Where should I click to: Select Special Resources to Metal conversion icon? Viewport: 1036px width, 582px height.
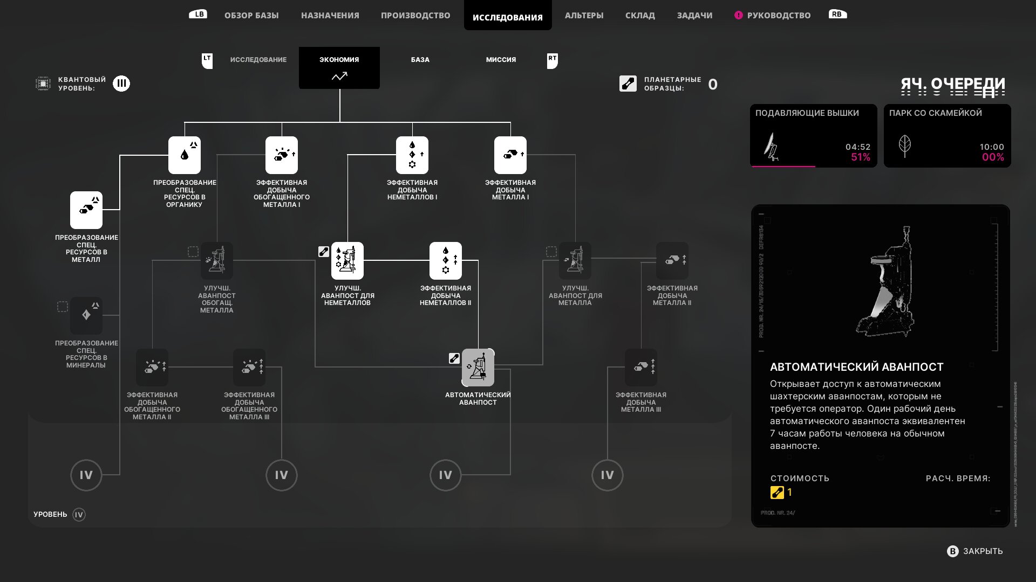(x=86, y=210)
